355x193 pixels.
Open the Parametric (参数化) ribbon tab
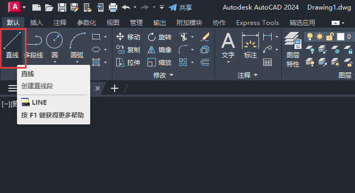pyautogui.click(x=86, y=23)
